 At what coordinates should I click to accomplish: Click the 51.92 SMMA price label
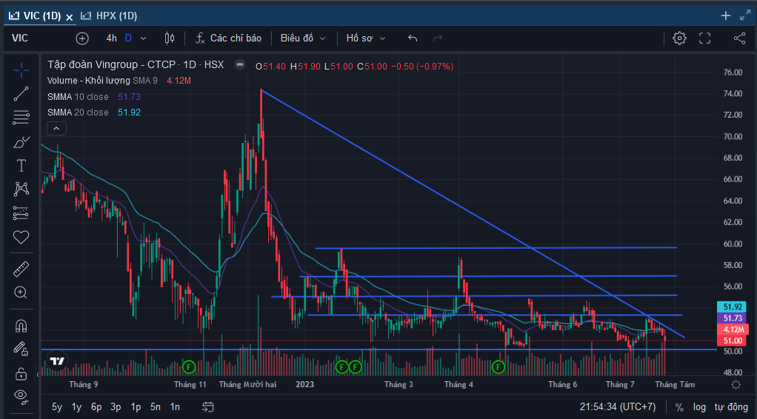click(733, 306)
